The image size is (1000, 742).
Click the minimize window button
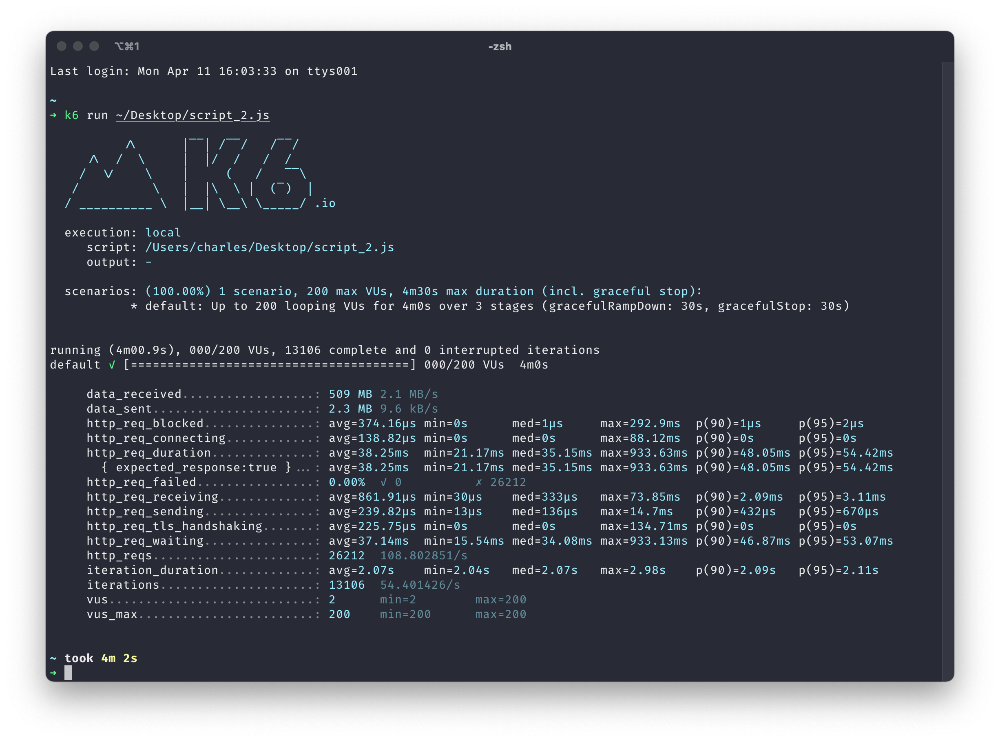click(x=78, y=46)
